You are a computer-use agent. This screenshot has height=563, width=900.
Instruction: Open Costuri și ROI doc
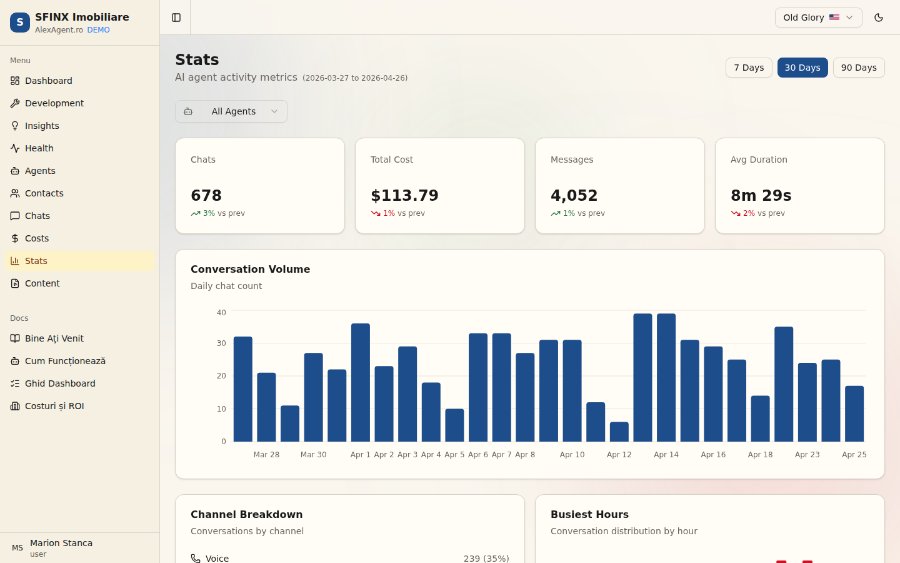pos(80,406)
